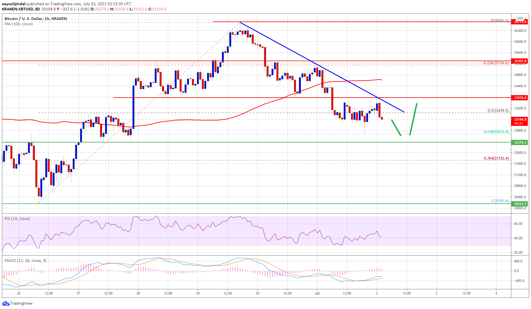Click the 32370.2 green support price tag
531x309 pixels.
coord(520,142)
